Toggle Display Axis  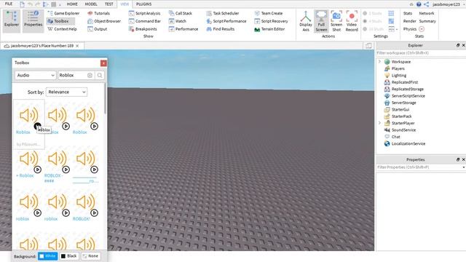306,21
